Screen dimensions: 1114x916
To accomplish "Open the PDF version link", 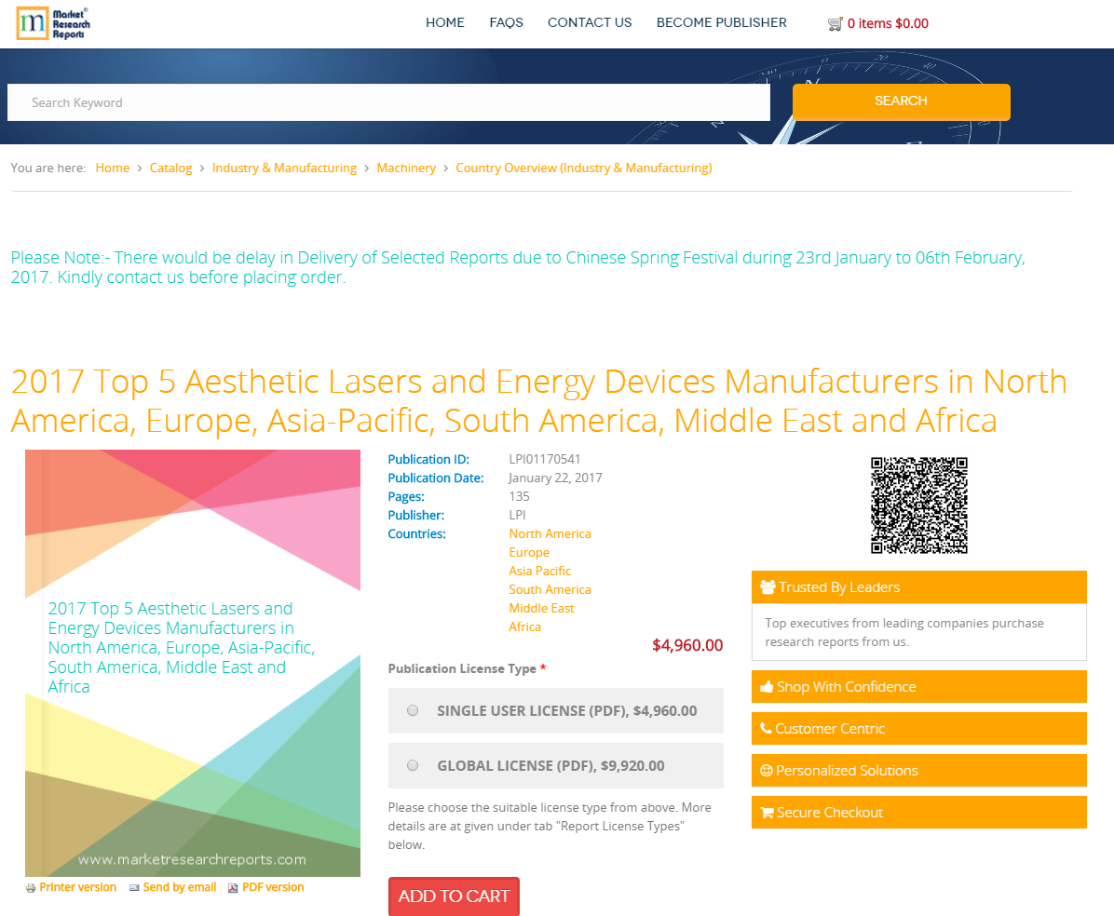I will pyautogui.click(x=273, y=887).
